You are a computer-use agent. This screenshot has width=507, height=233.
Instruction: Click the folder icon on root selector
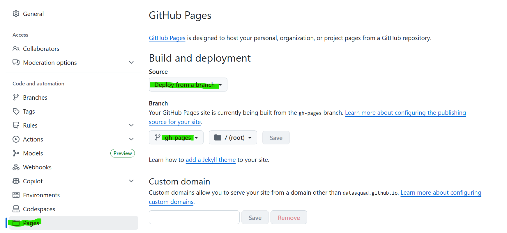(x=218, y=137)
